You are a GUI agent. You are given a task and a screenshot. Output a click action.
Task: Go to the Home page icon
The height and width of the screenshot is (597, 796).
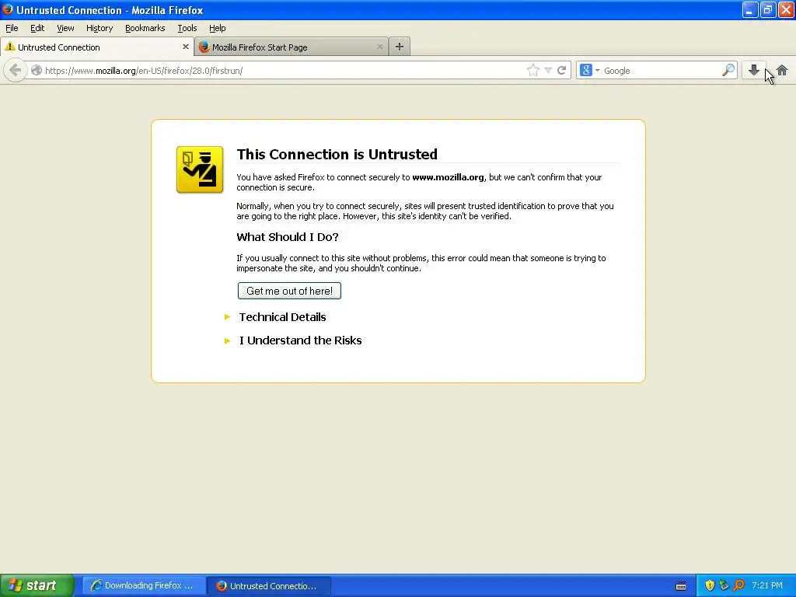tap(782, 70)
